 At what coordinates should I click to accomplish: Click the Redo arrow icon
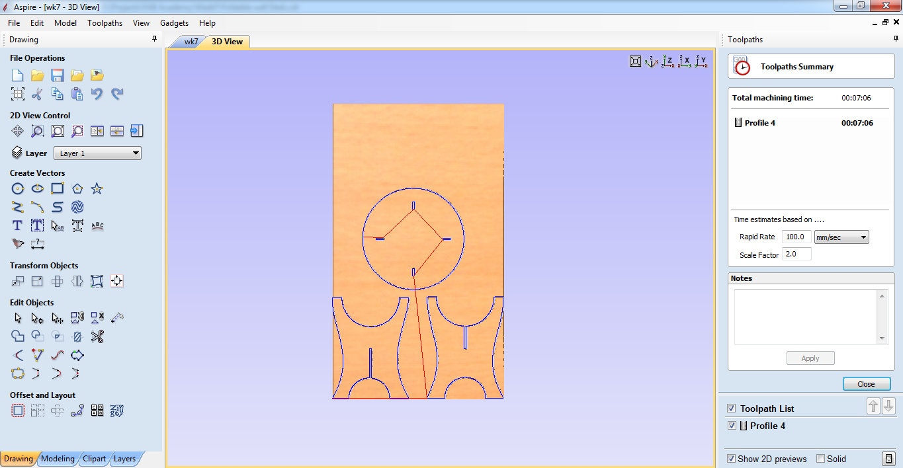click(117, 94)
